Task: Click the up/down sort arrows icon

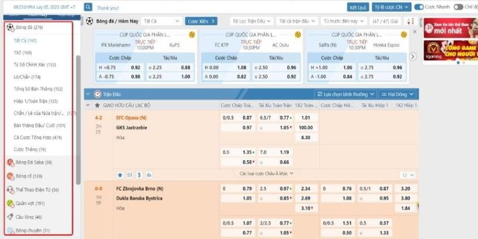Action: click(x=410, y=21)
